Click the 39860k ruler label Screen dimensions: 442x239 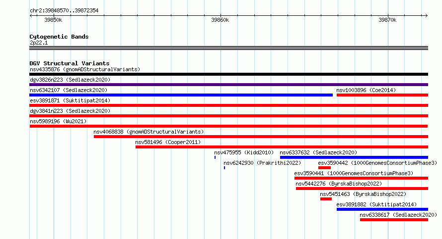click(x=220, y=20)
